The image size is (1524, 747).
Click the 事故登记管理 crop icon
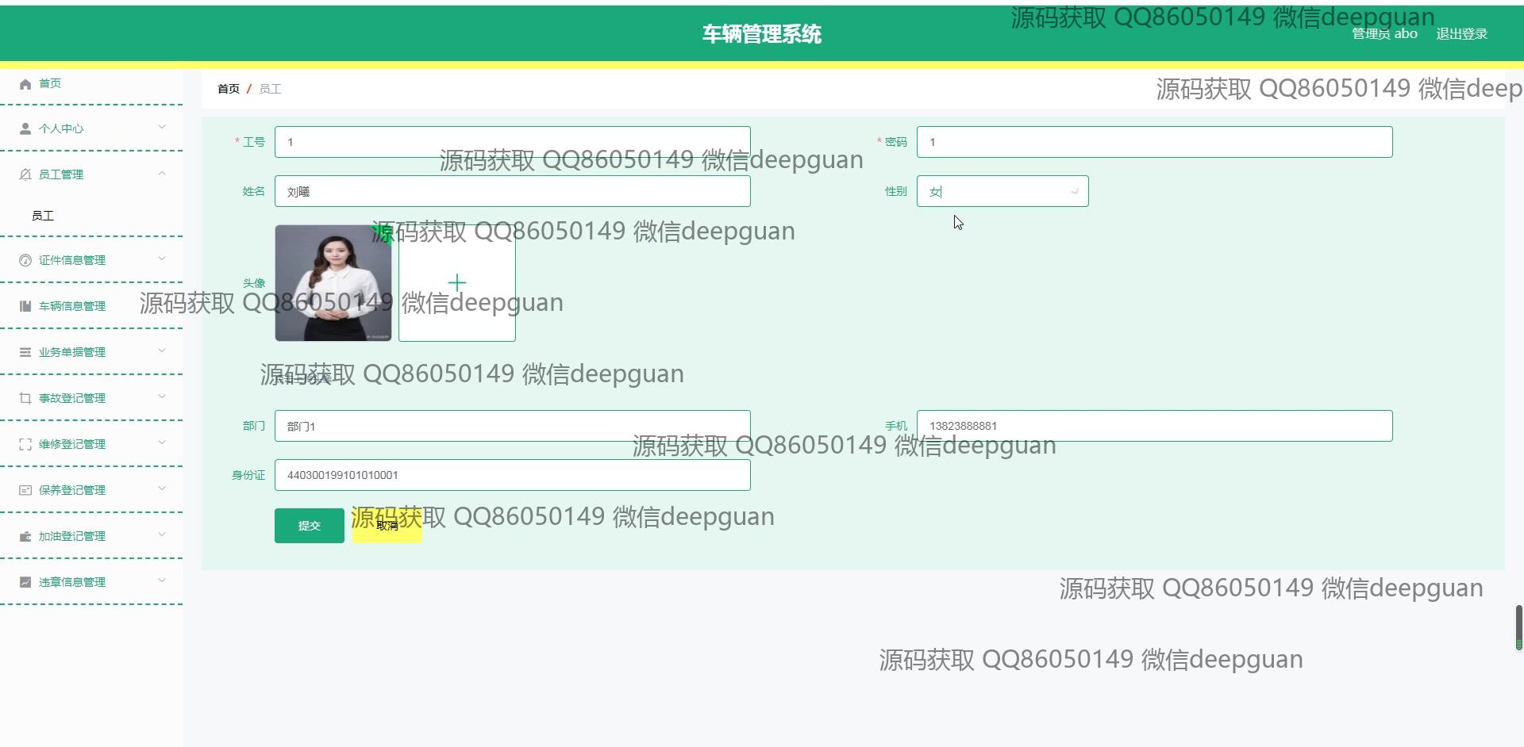(25, 398)
